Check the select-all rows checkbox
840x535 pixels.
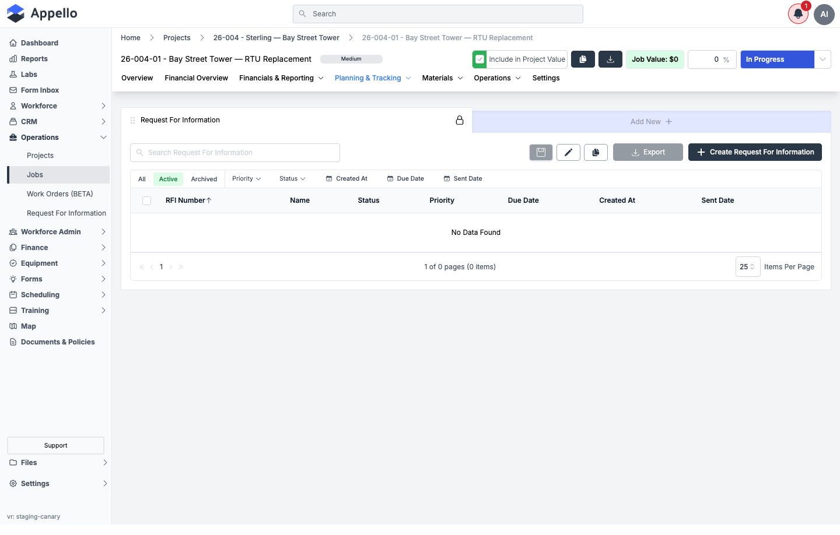pos(146,200)
